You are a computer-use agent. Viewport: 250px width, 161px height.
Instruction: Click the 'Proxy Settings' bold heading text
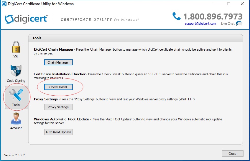46,99
